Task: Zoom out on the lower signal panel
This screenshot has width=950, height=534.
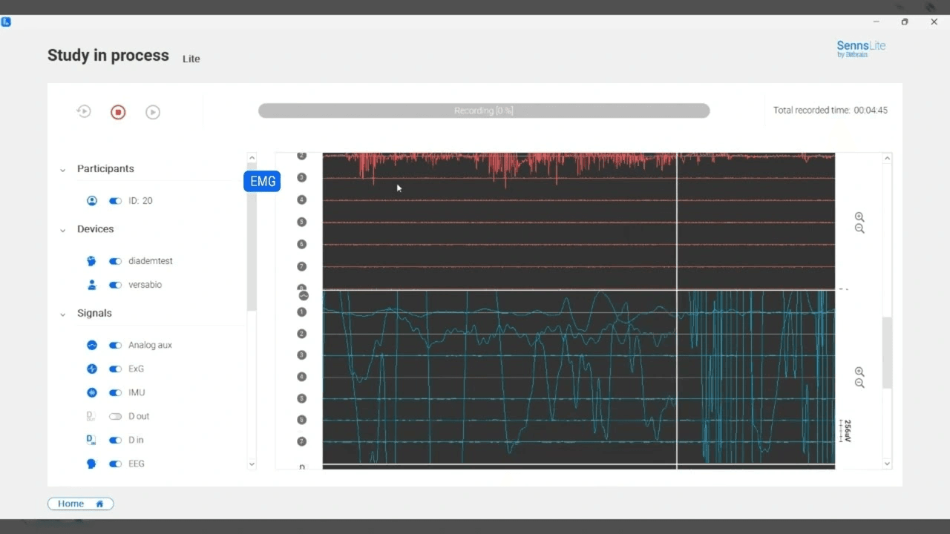Action: click(x=859, y=383)
